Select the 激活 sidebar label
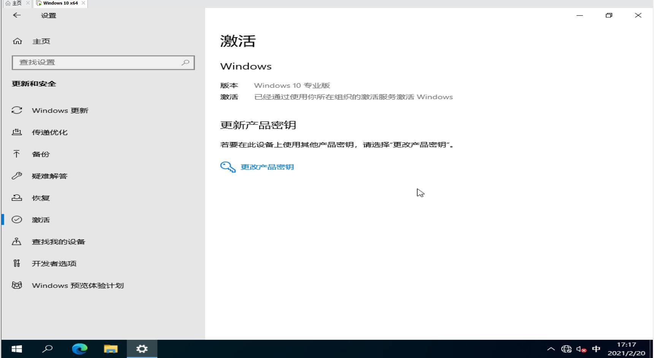654x358 pixels. point(41,220)
